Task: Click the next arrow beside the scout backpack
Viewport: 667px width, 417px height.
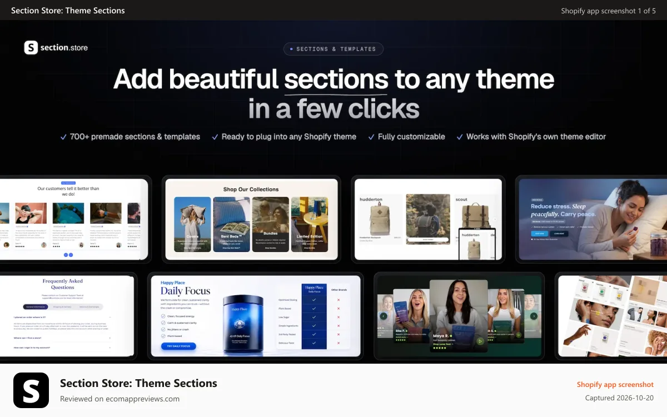Action: coord(495,220)
